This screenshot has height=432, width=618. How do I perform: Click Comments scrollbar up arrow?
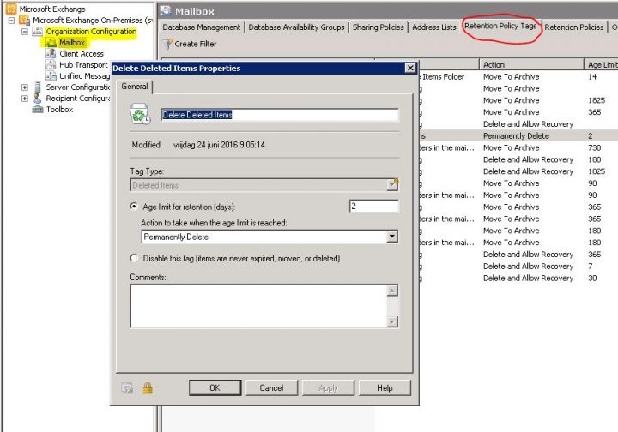pos(392,291)
